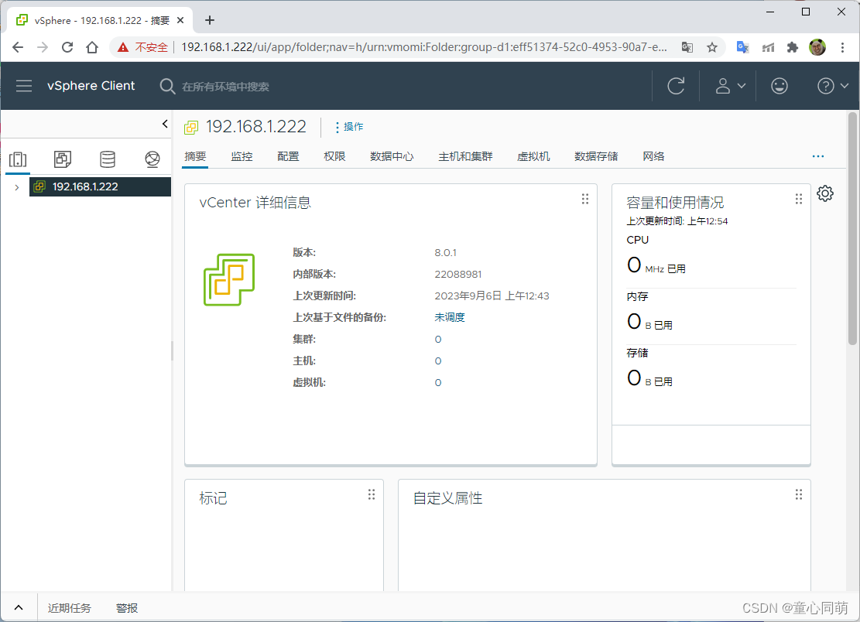Open the 近期任务 panel tab
This screenshot has width=860, height=622.
click(x=70, y=608)
